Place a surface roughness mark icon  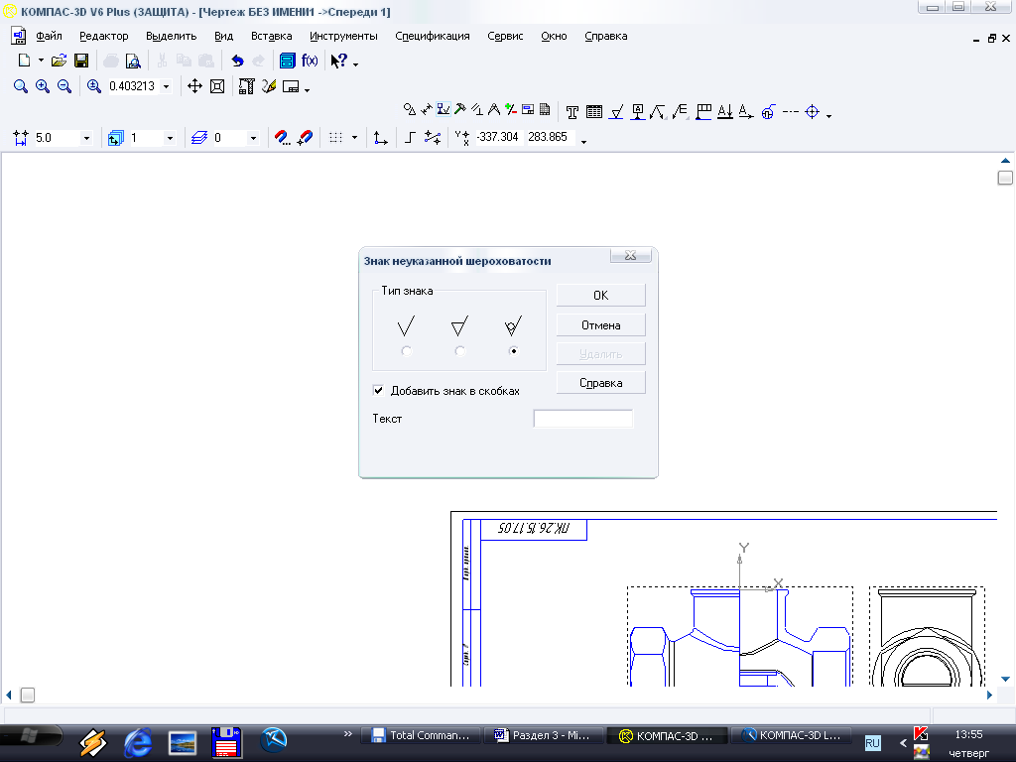click(x=616, y=112)
